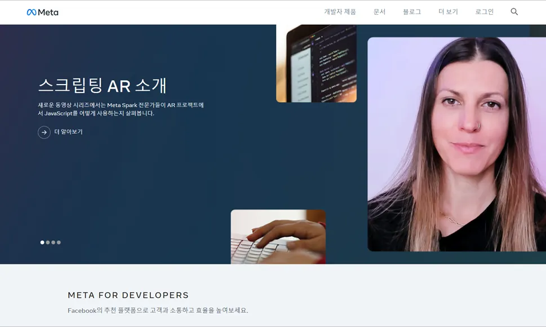Image resolution: width=546 pixels, height=327 pixels.
Task: Select the fourth carousel dot
Action: click(59, 242)
